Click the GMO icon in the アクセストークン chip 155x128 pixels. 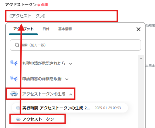click(x=18, y=119)
